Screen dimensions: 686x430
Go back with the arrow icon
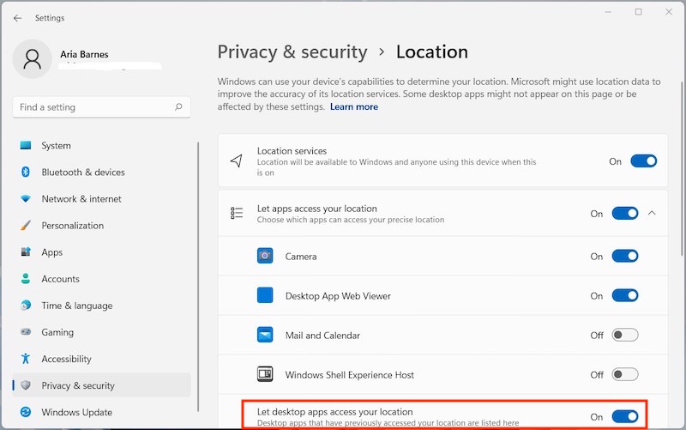pos(17,18)
